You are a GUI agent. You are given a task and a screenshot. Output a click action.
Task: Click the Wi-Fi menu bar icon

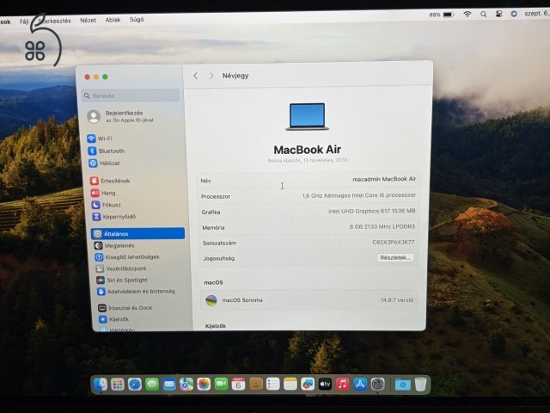467,15
